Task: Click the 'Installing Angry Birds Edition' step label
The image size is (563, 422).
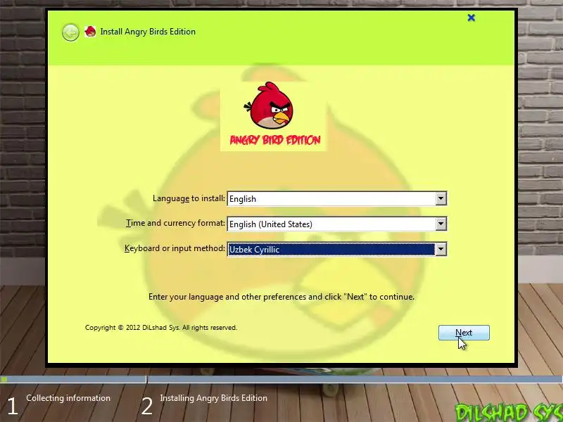Action: (214, 398)
